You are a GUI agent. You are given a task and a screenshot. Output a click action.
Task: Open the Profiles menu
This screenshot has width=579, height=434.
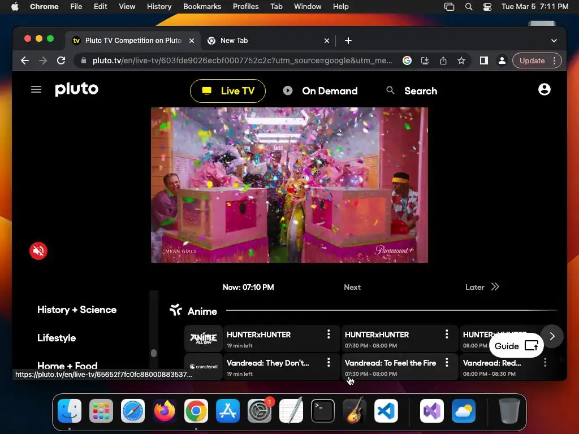(245, 6)
